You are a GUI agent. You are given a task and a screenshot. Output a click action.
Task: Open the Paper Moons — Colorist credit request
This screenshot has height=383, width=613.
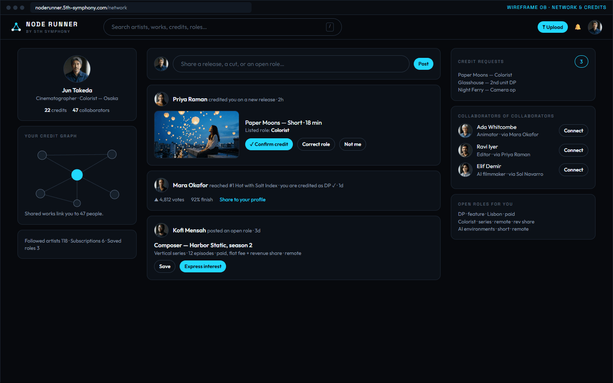485,75
